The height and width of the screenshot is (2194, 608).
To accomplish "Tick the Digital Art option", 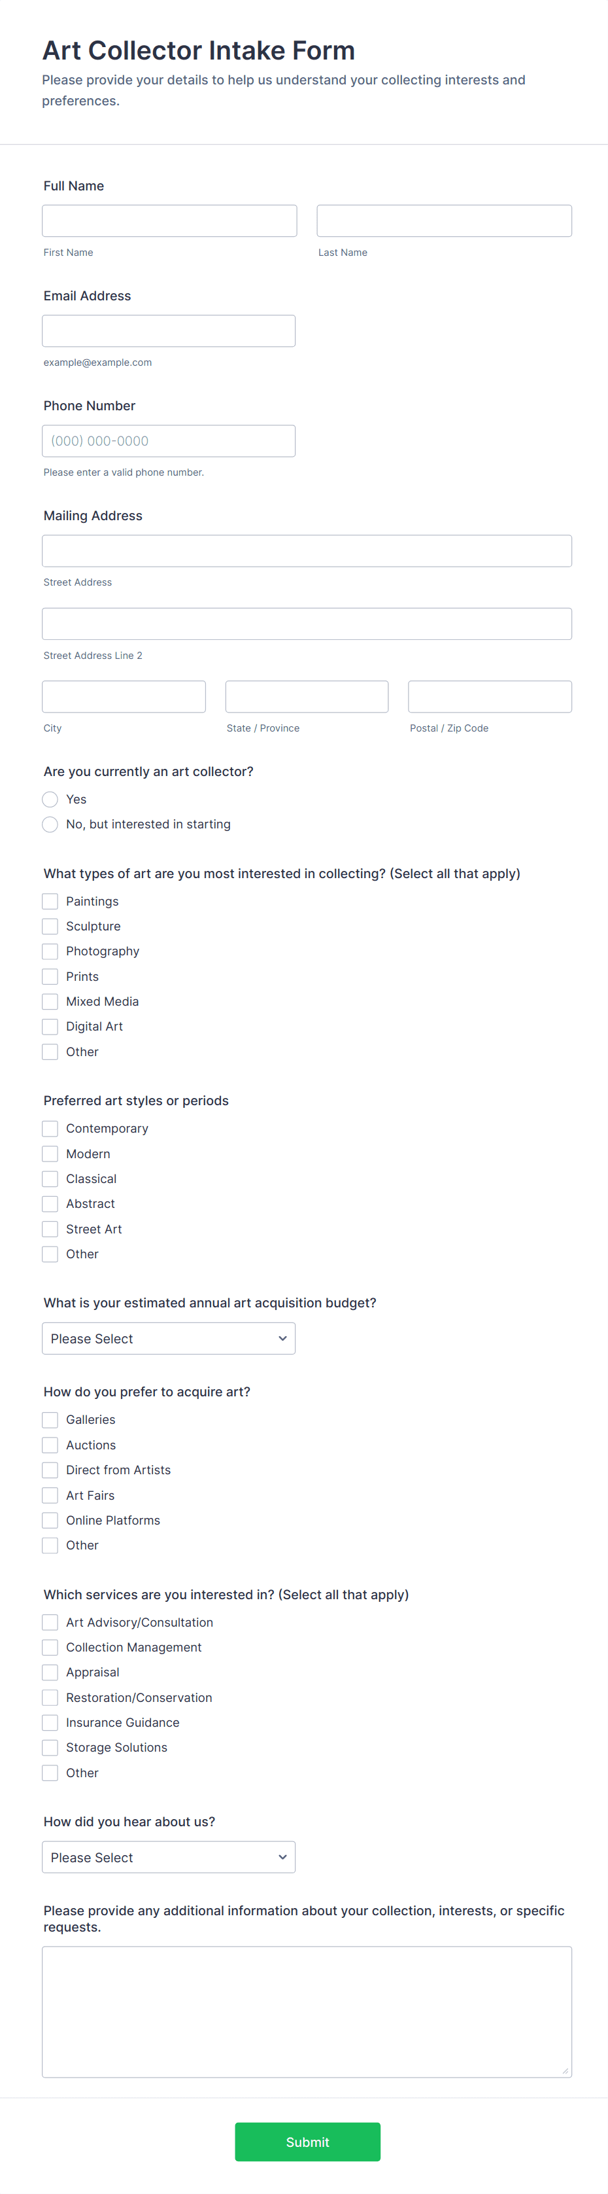I will point(50,1026).
